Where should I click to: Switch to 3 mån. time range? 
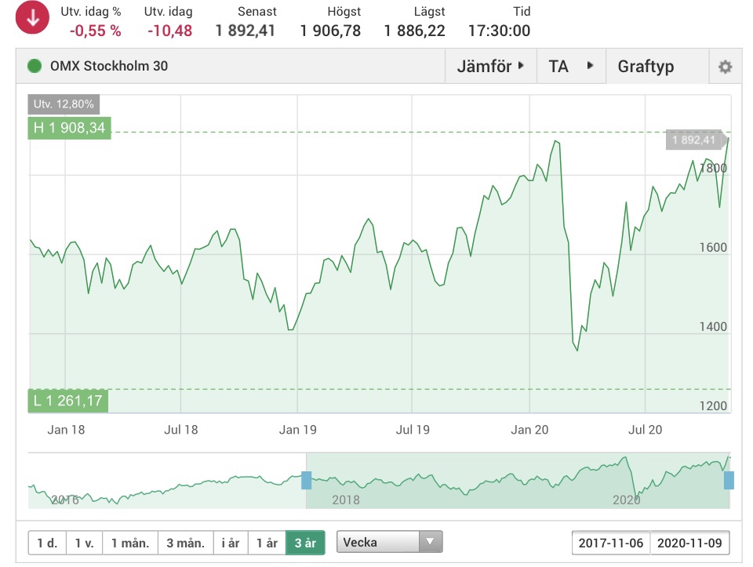point(184,543)
